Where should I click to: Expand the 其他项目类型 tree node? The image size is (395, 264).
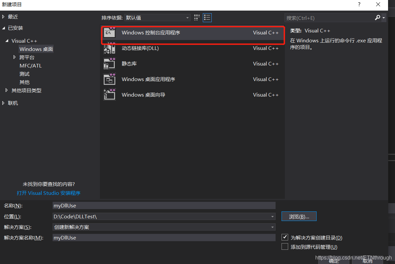tap(7, 90)
